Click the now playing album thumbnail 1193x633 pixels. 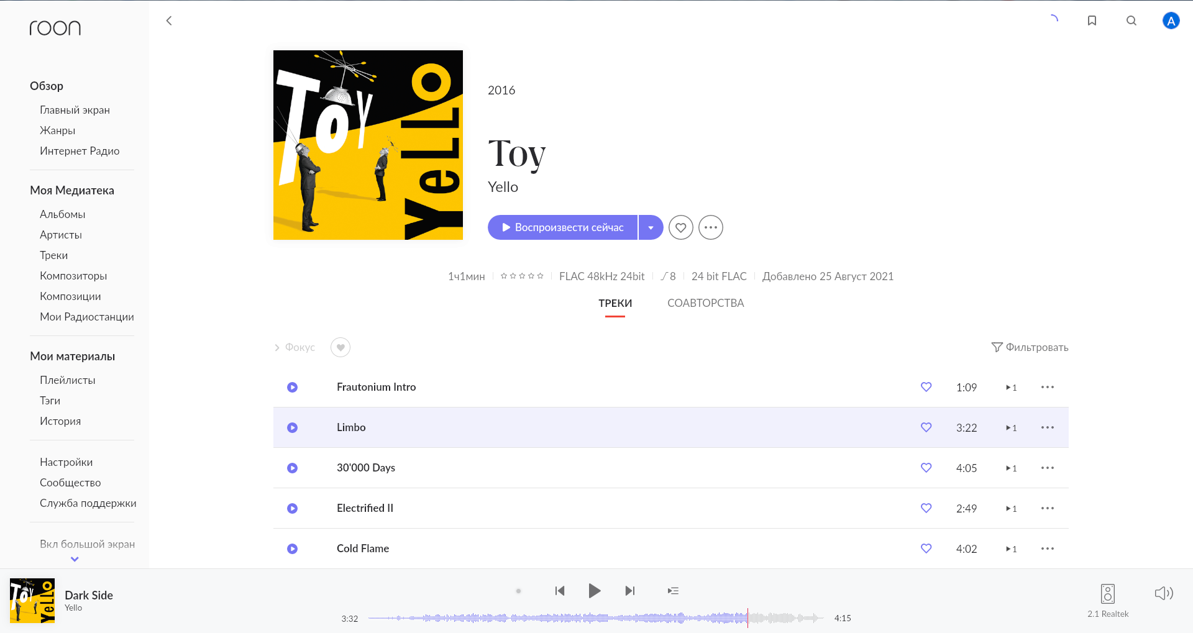[32, 601]
